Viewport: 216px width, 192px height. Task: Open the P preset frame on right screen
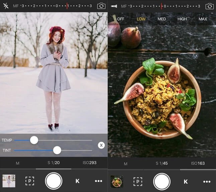tap(138, 181)
